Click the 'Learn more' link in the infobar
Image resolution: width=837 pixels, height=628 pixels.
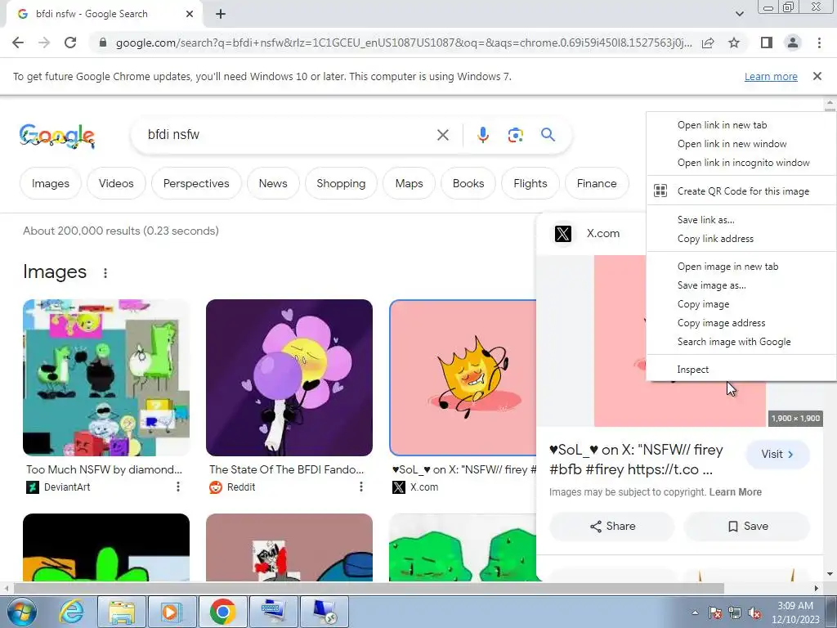tap(771, 76)
